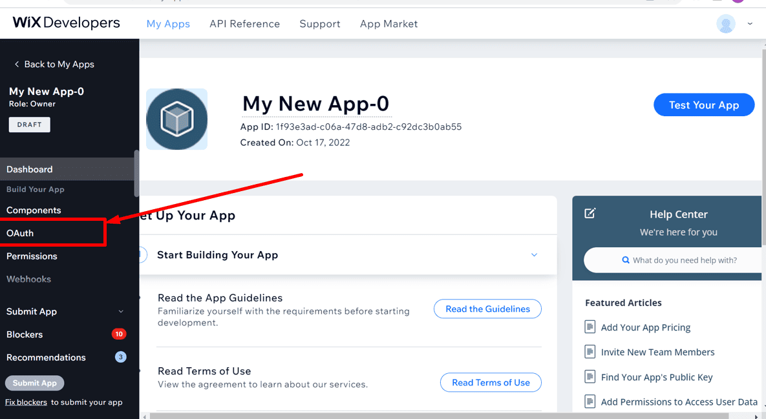Go to the My Apps tab
The image size is (766, 419).
tap(168, 24)
